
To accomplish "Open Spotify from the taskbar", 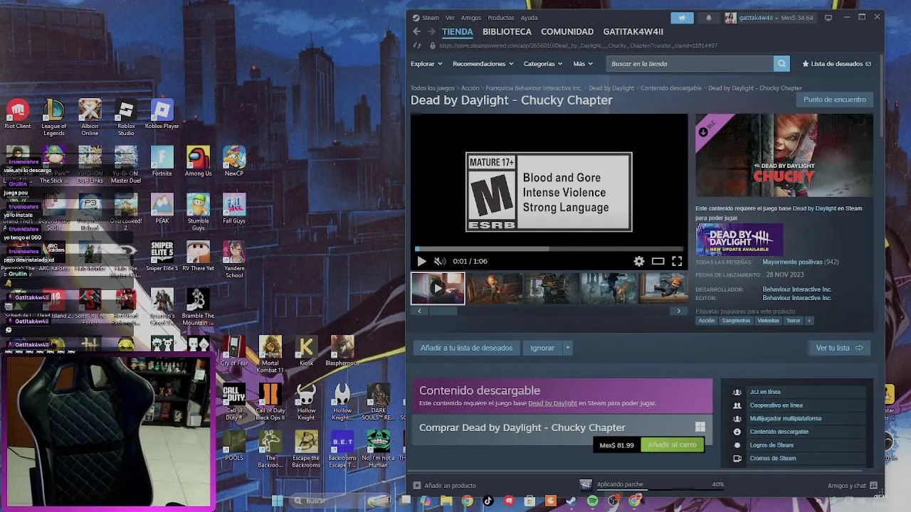I will click(593, 501).
